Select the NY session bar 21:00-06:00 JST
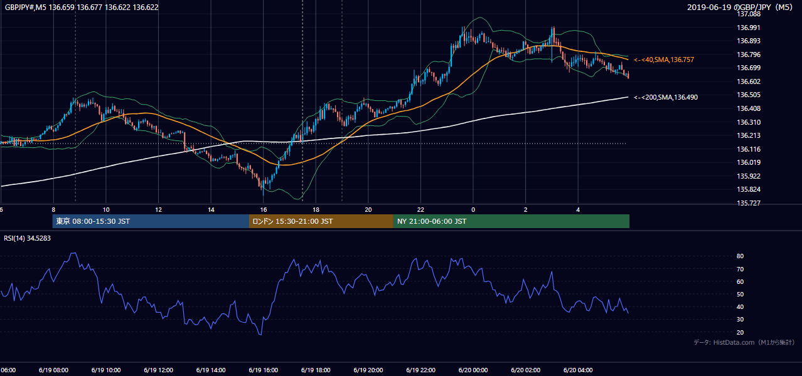 pos(511,221)
